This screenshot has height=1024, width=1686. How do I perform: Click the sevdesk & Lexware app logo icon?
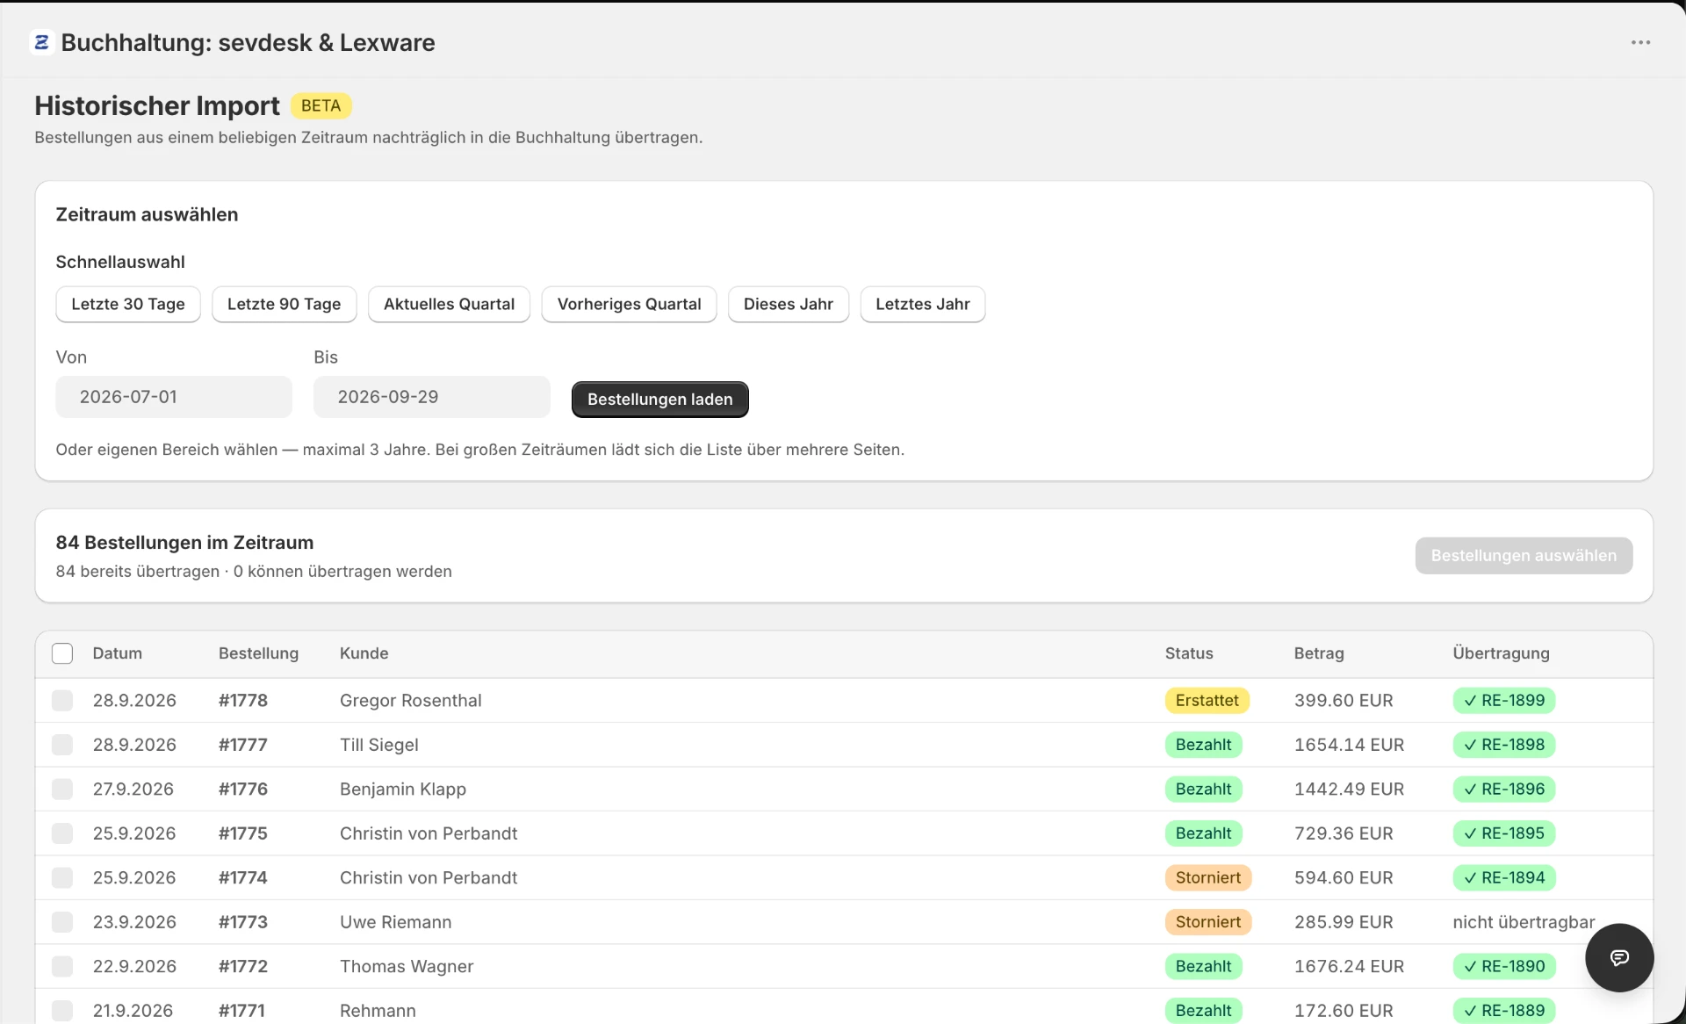[x=41, y=42]
